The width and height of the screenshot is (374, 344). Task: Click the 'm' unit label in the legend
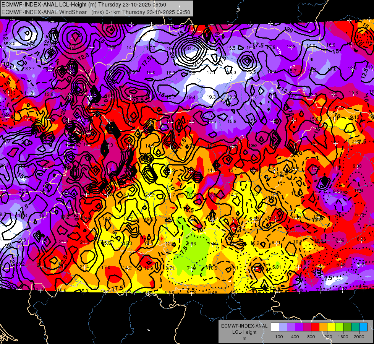(x=244, y=338)
